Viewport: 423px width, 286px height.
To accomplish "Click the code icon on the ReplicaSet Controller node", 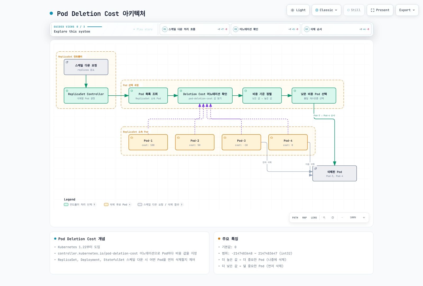I will click(x=67, y=91).
